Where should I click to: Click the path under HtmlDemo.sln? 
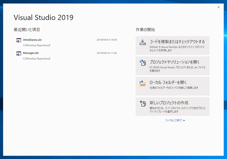pyautogui.click(x=37, y=45)
